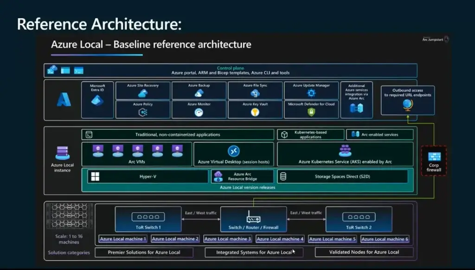The width and height of the screenshot is (475, 270).
Task: Open the Azure Monitor gauge icon
Action: click(199, 113)
